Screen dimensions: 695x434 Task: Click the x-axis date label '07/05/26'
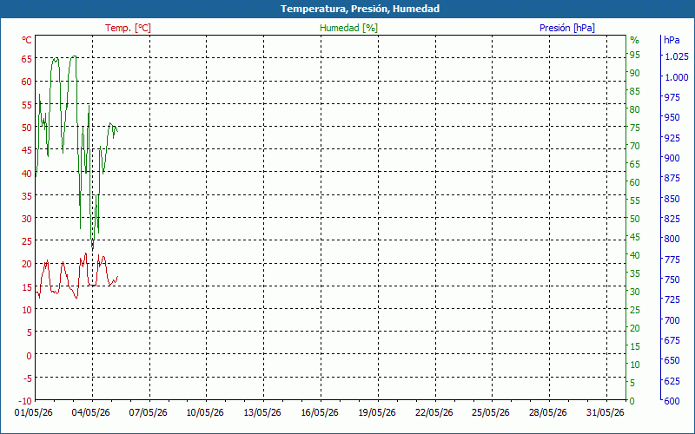(x=148, y=413)
